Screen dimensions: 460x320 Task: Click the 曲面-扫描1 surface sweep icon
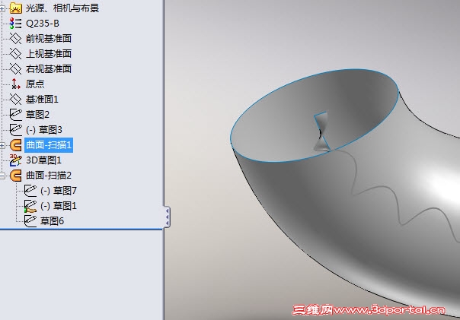[x=15, y=145]
